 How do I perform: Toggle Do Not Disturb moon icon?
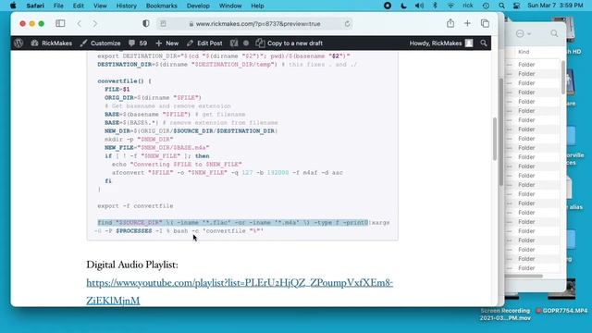(x=403, y=6)
